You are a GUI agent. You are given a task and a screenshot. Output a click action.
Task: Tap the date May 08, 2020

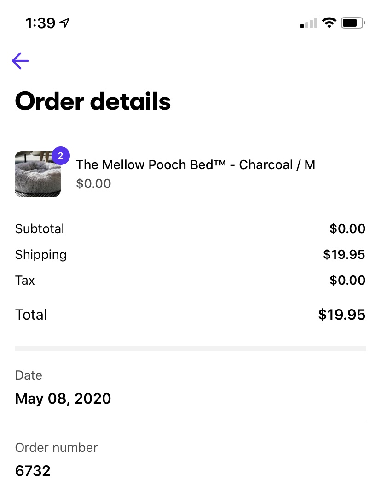point(63,398)
